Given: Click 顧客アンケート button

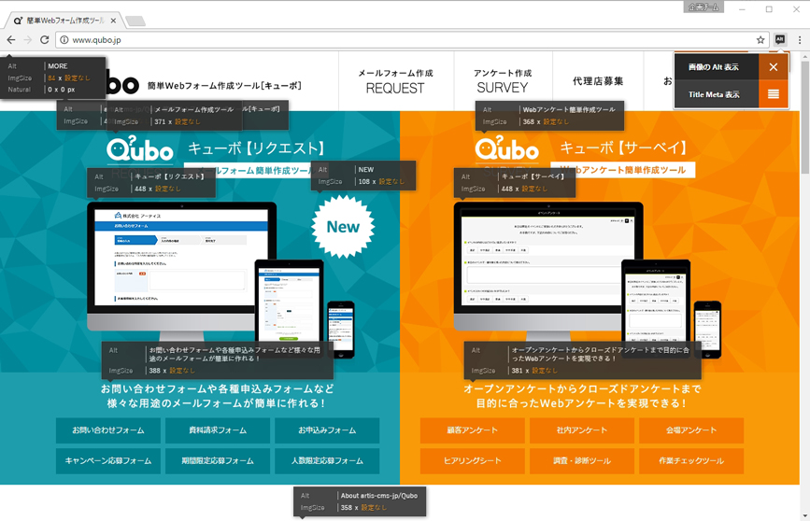Looking at the screenshot, I should point(472,430).
